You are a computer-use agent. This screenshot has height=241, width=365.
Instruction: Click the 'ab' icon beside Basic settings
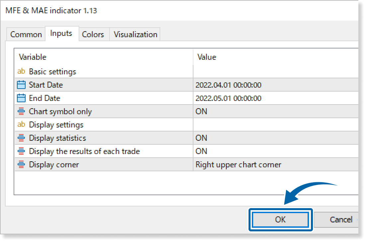click(x=21, y=71)
